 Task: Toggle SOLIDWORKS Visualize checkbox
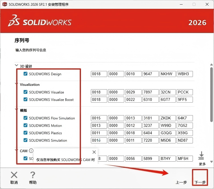(x=26, y=92)
